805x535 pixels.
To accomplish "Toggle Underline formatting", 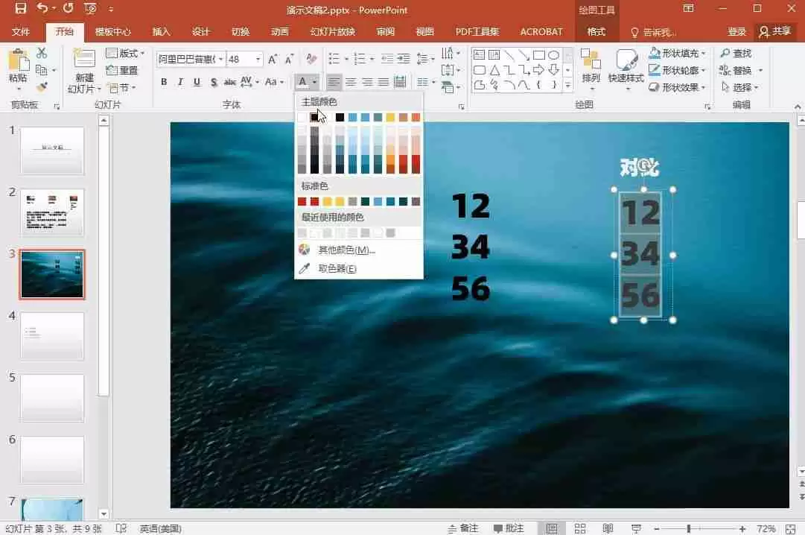I will pyautogui.click(x=197, y=82).
